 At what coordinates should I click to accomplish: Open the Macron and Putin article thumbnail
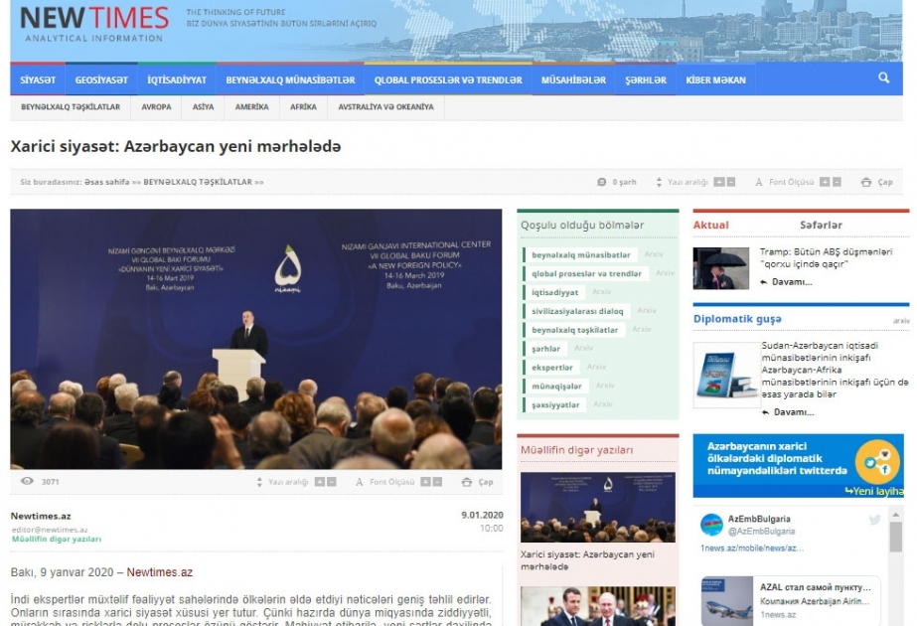598,606
